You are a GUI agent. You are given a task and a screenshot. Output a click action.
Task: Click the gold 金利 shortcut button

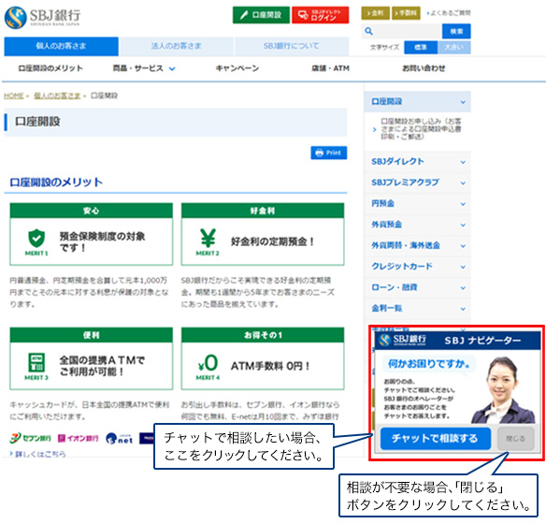point(376,13)
